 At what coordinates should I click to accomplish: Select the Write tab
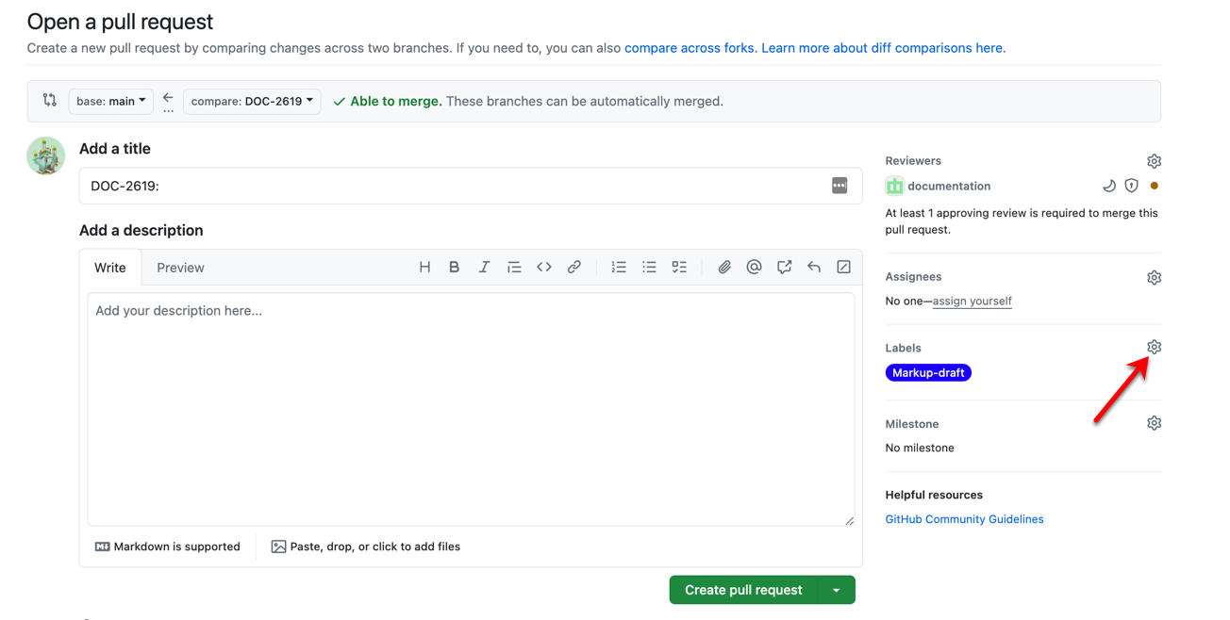[110, 269]
